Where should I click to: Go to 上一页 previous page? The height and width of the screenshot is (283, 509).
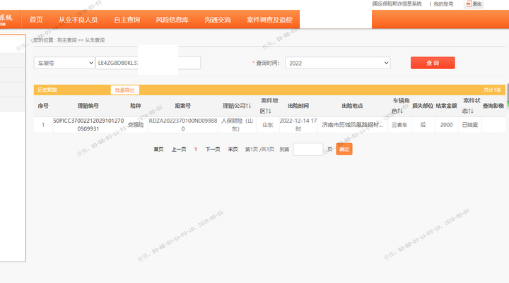179,149
